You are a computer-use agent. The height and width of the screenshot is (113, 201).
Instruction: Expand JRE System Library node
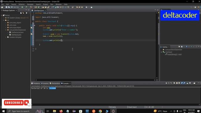point(4,18)
